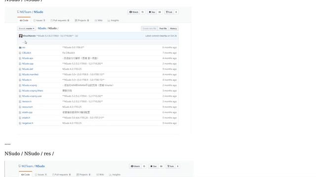Screen dimensions: 316x177
Task: Click the 'Fix CIBuild.h' commit message
Action: [69, 53]
